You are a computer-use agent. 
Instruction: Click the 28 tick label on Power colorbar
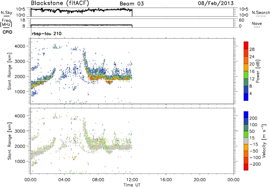tap(252, 49)
